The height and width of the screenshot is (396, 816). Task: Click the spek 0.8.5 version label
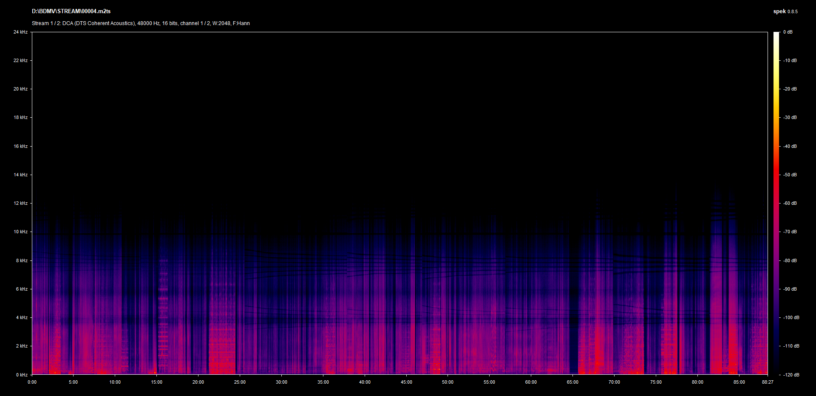pyautogui.click(x=785, y=11)
